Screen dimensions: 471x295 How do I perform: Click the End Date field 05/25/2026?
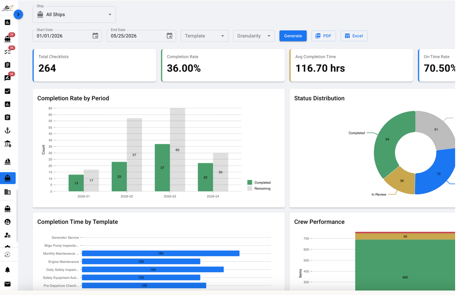click(141, 36)
